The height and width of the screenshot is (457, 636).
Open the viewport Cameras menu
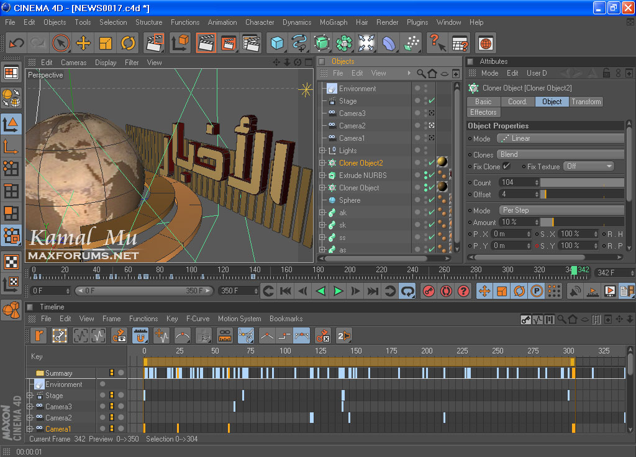tap(73, 63)
